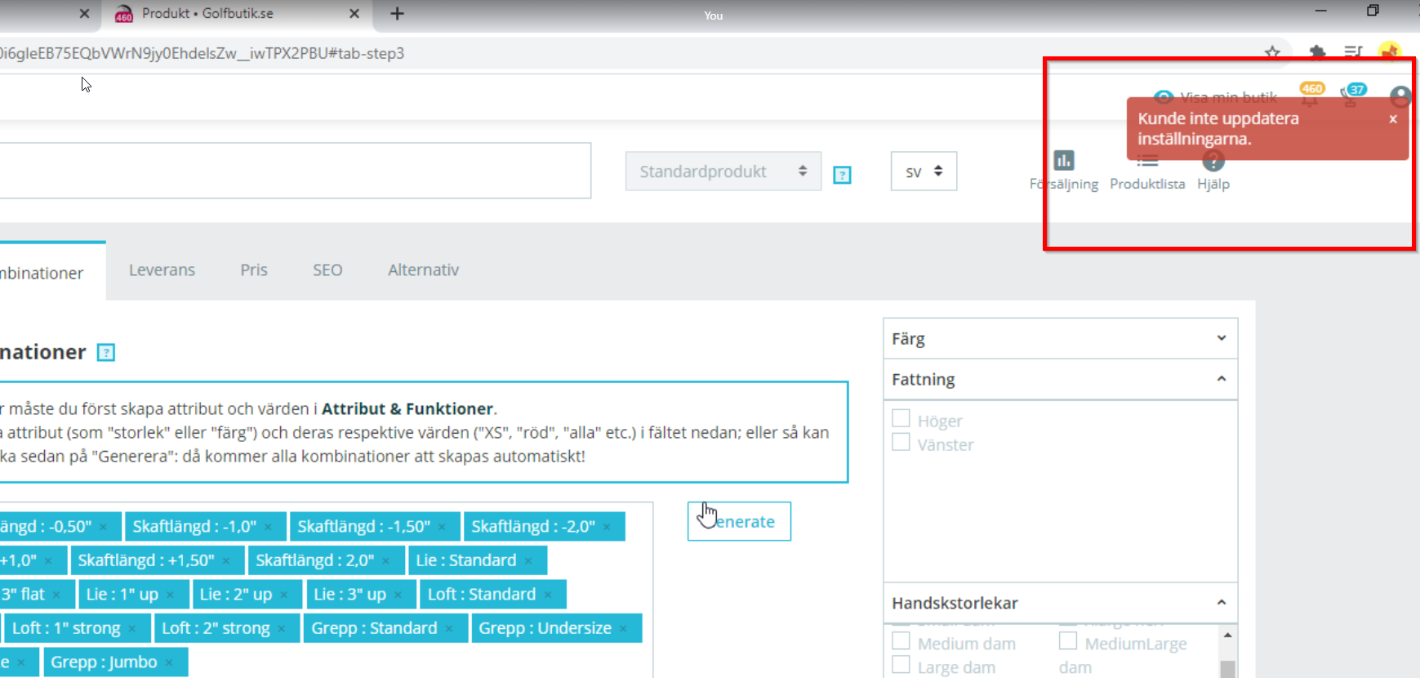The image size is (1420, 678).
Task: Open the employee account avatar icon
Action: [1400, 96]
